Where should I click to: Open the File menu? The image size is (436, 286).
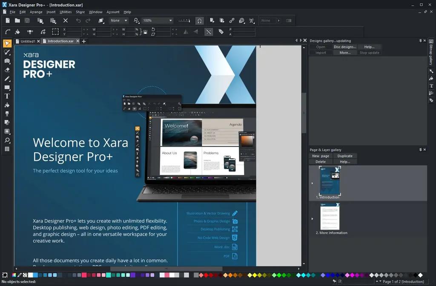[x=12, y=12]
